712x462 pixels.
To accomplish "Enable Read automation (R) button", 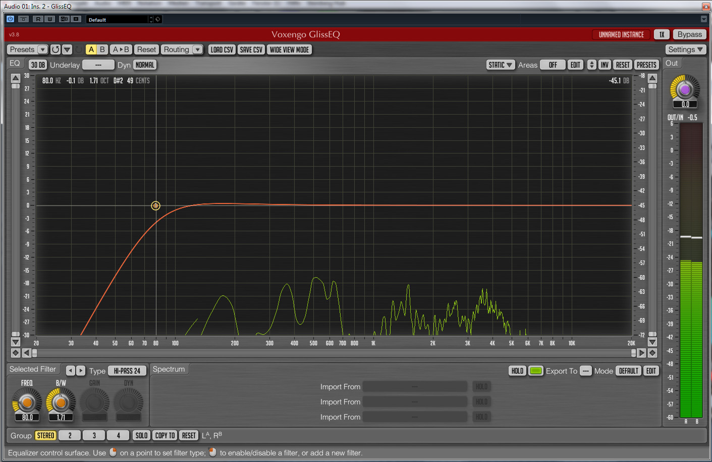I will (x=38, y=19).
